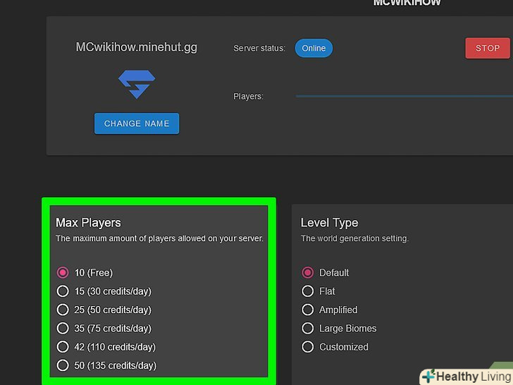Click the blue Minehut server logo icon

(137, 84)
